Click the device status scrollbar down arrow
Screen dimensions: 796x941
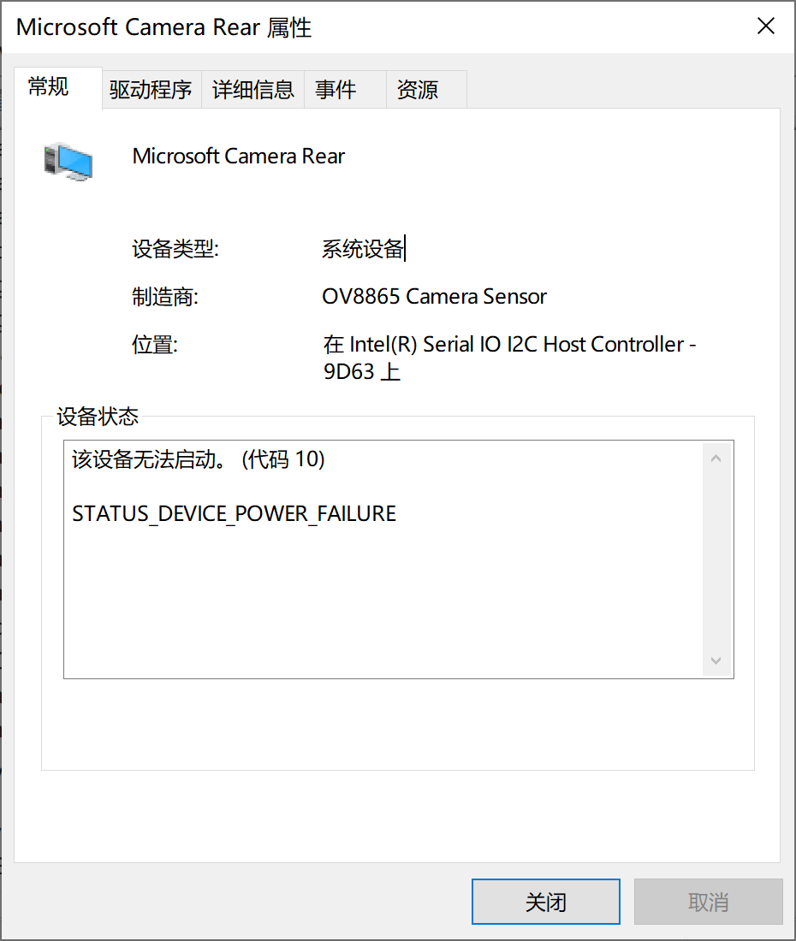[716, 660]
